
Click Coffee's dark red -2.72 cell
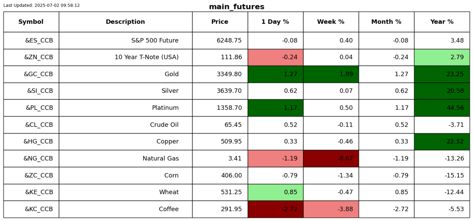pyautogui.click(x=275, y=209)
